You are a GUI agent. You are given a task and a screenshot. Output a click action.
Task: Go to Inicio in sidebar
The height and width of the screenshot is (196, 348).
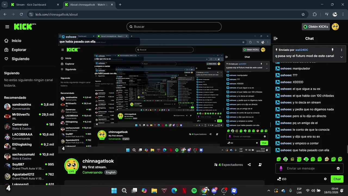click(x=16, y=41)
